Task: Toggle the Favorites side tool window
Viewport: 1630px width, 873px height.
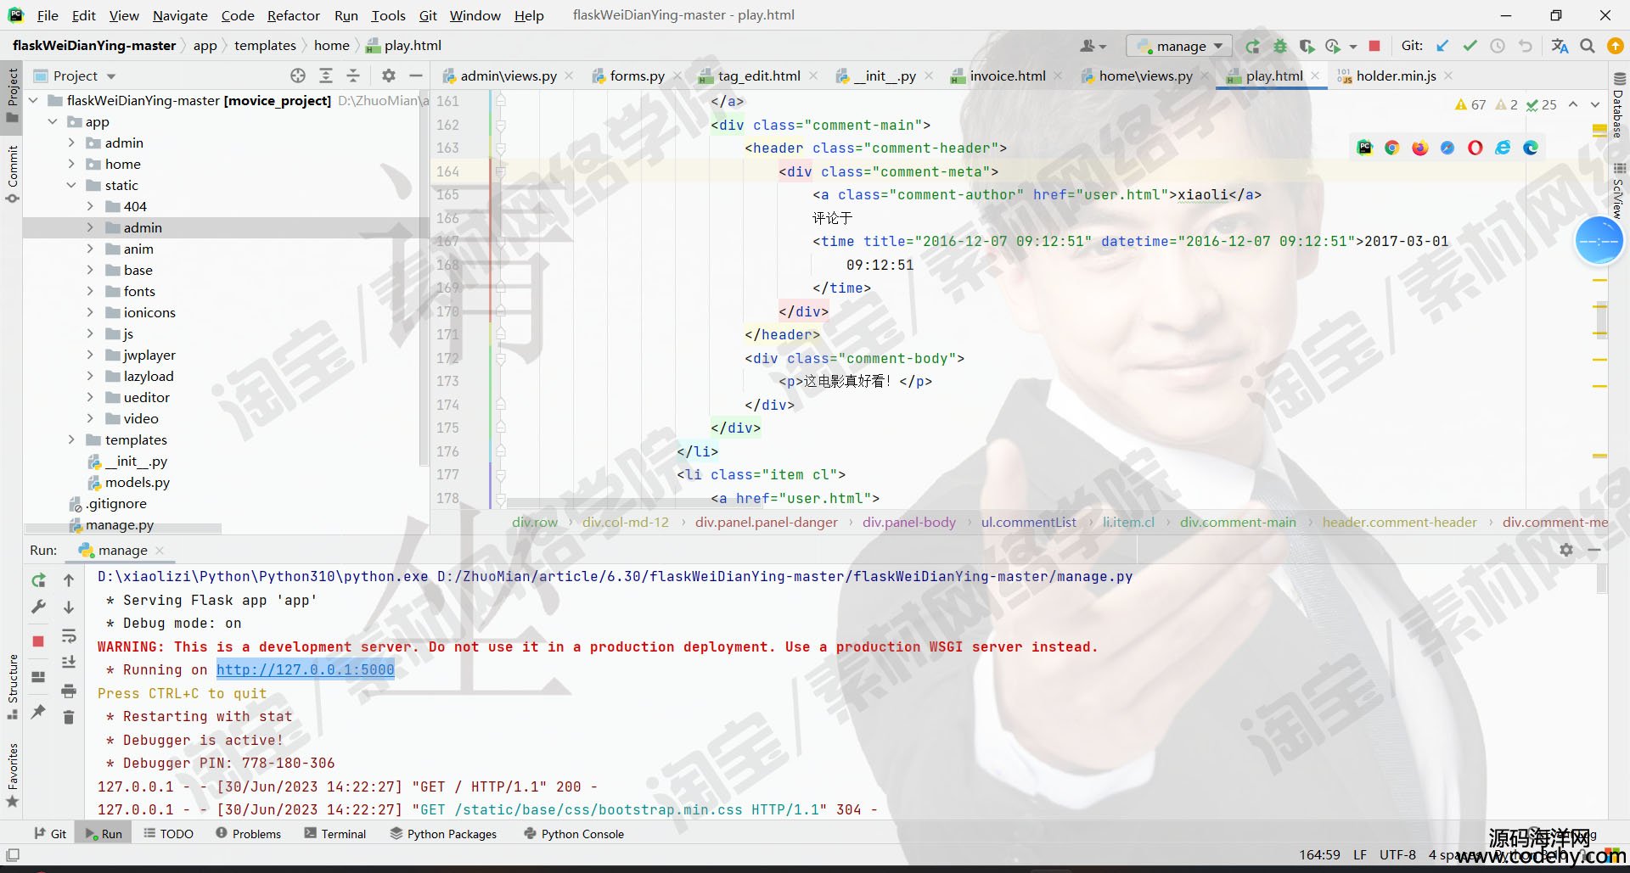Action: pyautogui.click(x=12, y=775)
